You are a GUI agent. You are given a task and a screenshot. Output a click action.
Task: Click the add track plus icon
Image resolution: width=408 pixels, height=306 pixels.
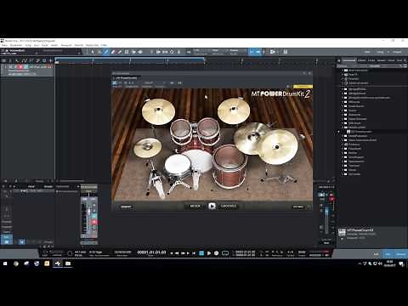click(x=51, y=60)
